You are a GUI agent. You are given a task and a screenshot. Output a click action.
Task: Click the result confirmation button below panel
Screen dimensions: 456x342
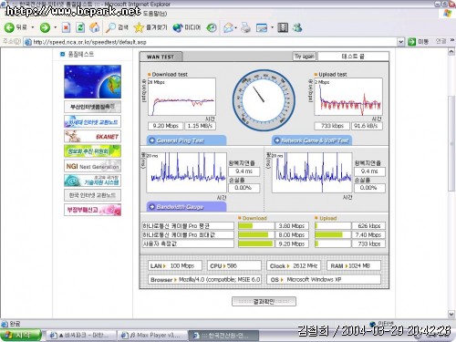pos(264,301)
